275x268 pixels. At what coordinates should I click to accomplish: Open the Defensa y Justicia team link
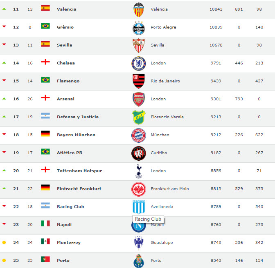coord(78,117)
